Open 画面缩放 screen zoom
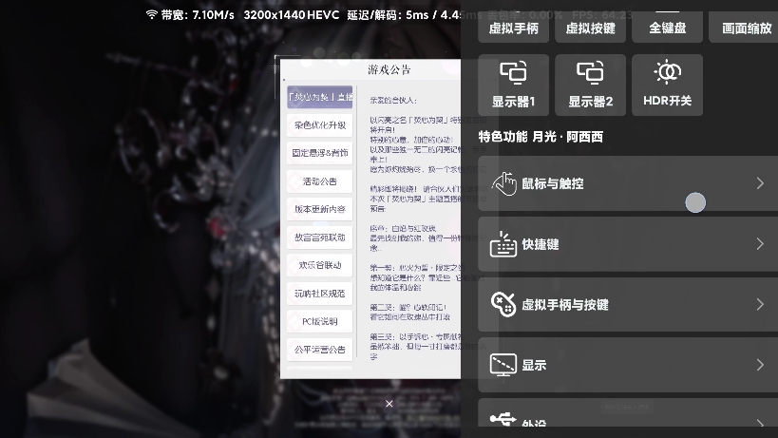778x438 pixels. pos(744,29)
